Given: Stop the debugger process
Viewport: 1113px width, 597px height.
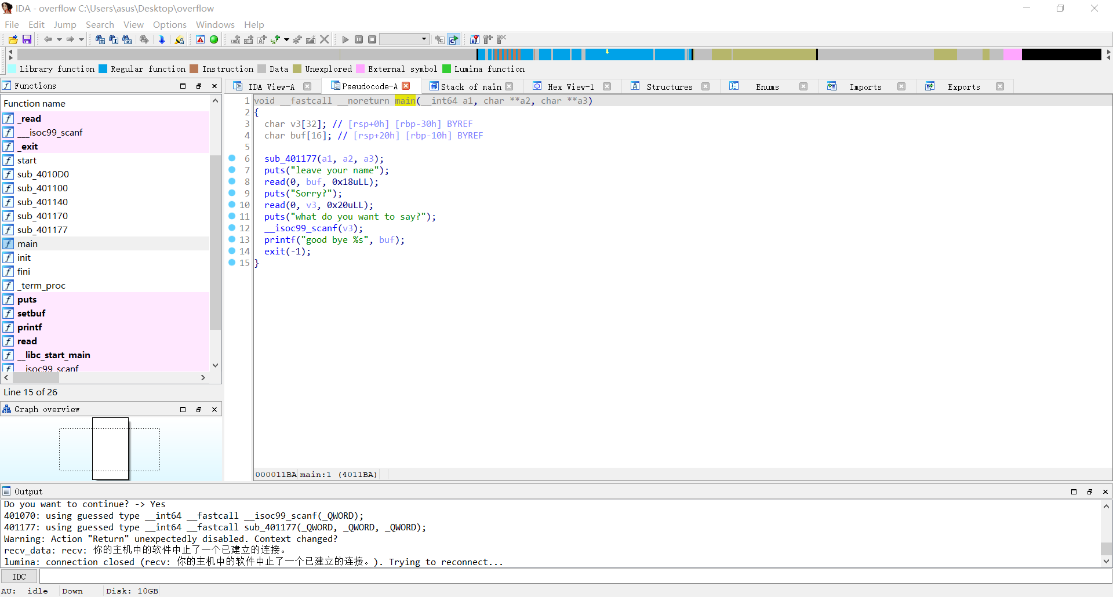Looking at the screenshot, I should click(x=372, y=39).
